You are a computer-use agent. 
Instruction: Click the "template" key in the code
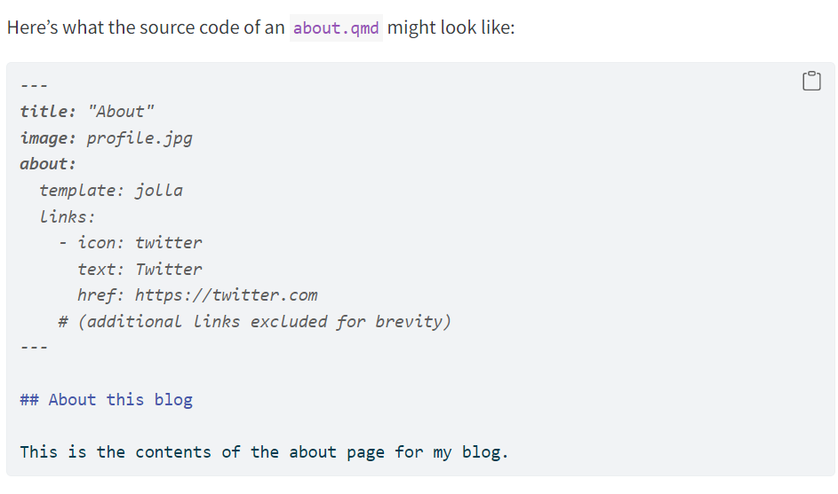(79, 191)
